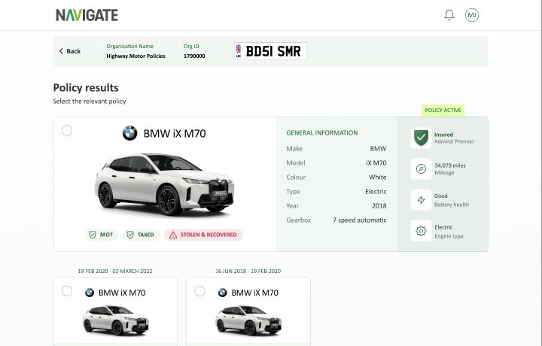Click the 'Admiral Premier' insurer text
Viewport: 542px width, 346px height.
pyautogui.click(x=454, y=141)
